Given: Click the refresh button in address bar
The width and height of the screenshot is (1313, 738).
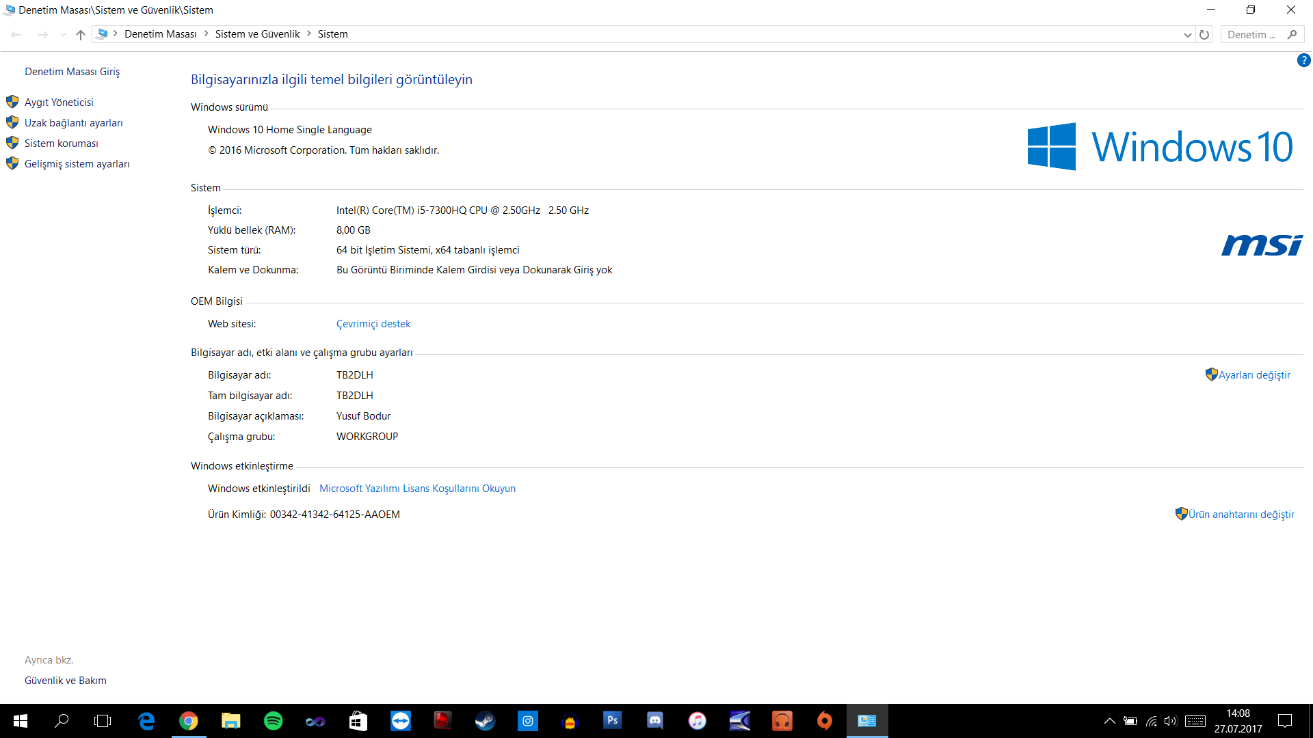Looking at the screenshot, I should coord(1204,34).
